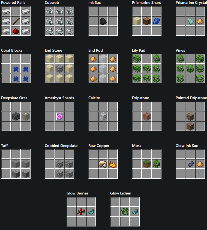Click the calcite block icon
Screen dimensions: 207x230
[103, 116]
